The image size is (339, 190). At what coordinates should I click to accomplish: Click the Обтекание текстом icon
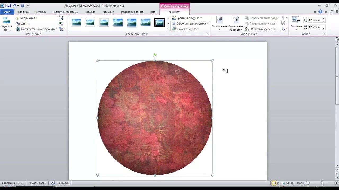[236, 20]
